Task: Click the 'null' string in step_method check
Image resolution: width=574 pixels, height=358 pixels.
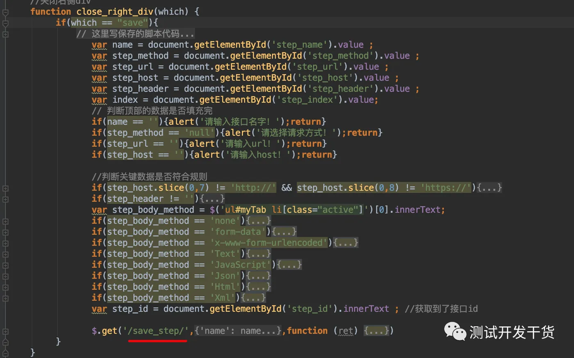Action: tap(199, 133)
